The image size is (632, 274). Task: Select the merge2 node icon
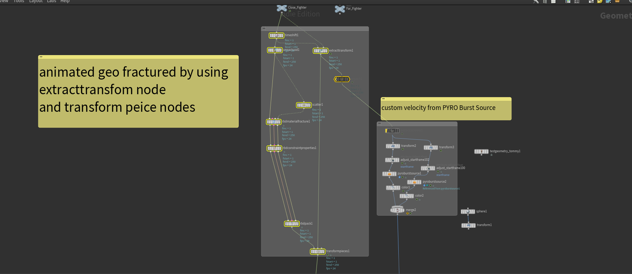pyautogui.click(x=397, y=210)
